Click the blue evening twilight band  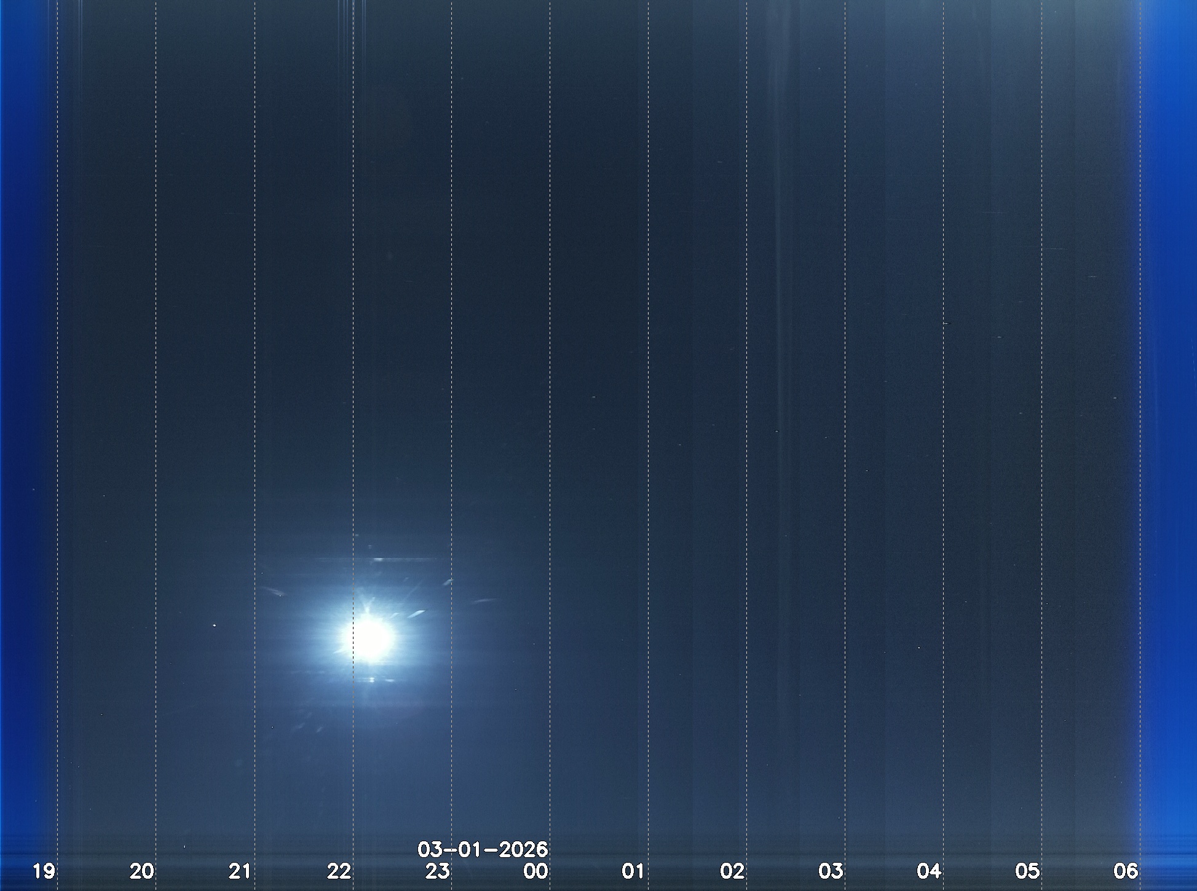pyautogui.click(x=25, y=430)
